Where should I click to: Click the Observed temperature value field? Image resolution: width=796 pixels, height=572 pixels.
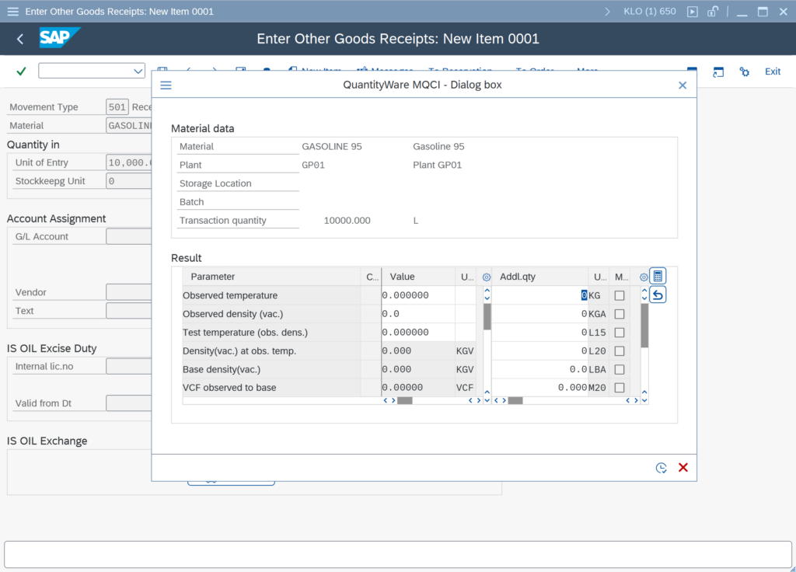(418, 295)
